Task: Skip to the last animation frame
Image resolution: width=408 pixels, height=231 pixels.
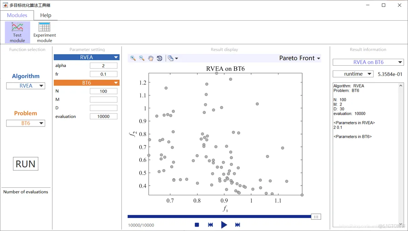Action: (237, 224)
